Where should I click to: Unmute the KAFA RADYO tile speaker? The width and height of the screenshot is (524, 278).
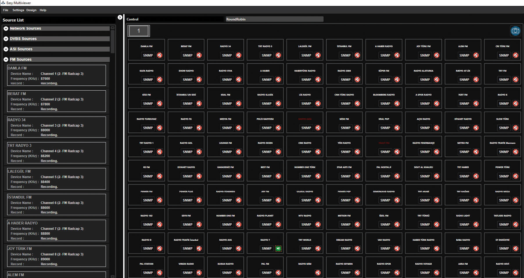tap(160, 79)
